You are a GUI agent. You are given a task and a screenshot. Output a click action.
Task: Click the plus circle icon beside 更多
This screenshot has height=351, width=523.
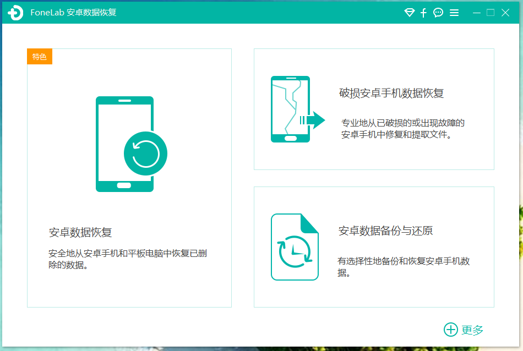tap(451, 330)
